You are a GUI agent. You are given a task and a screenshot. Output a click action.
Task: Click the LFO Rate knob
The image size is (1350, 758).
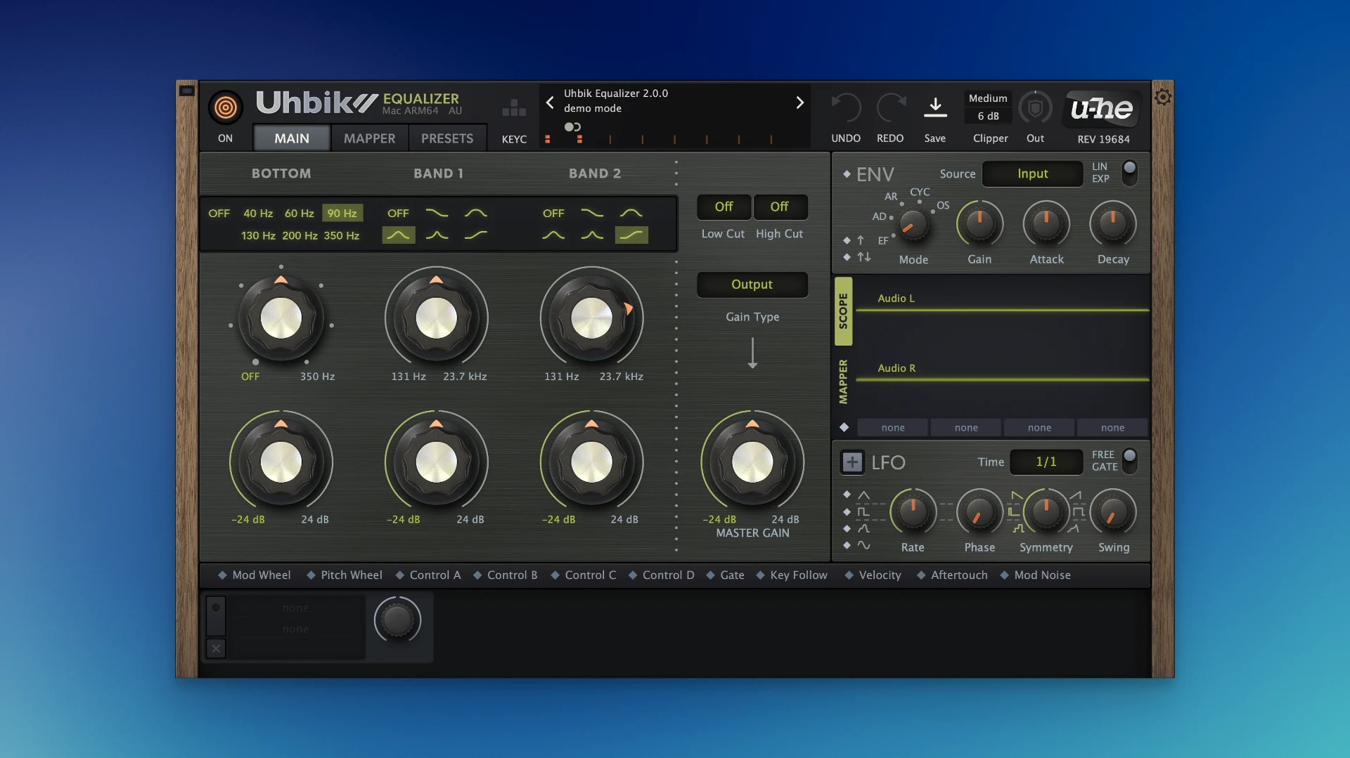tap(913, 511)
